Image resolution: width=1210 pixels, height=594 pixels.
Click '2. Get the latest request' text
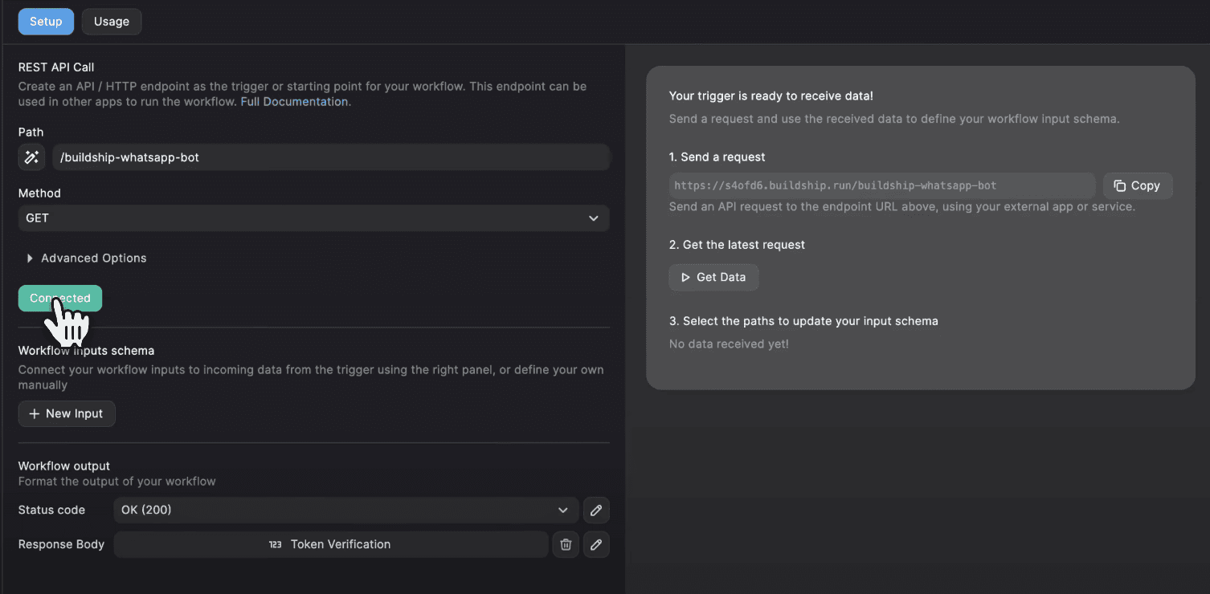tap(737, 245)
